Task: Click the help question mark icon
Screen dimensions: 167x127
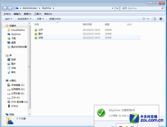Action: tap(161, 19)
